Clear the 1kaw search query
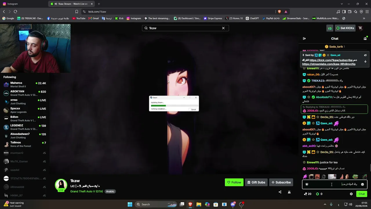This screenshot has width=371, height=209. pyautogui.click(x=223, y=28)
